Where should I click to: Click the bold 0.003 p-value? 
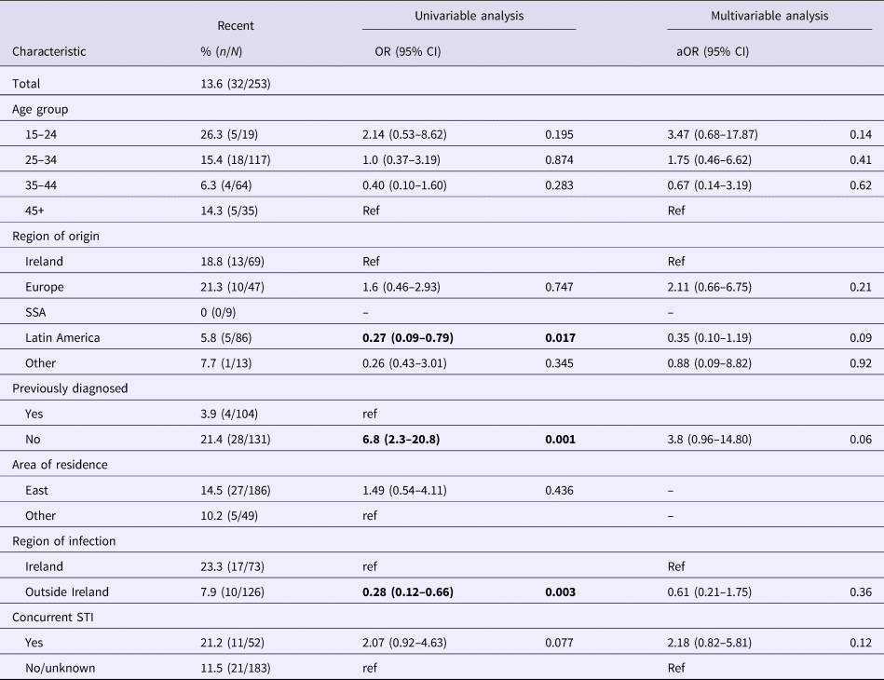tap(562, 591)
